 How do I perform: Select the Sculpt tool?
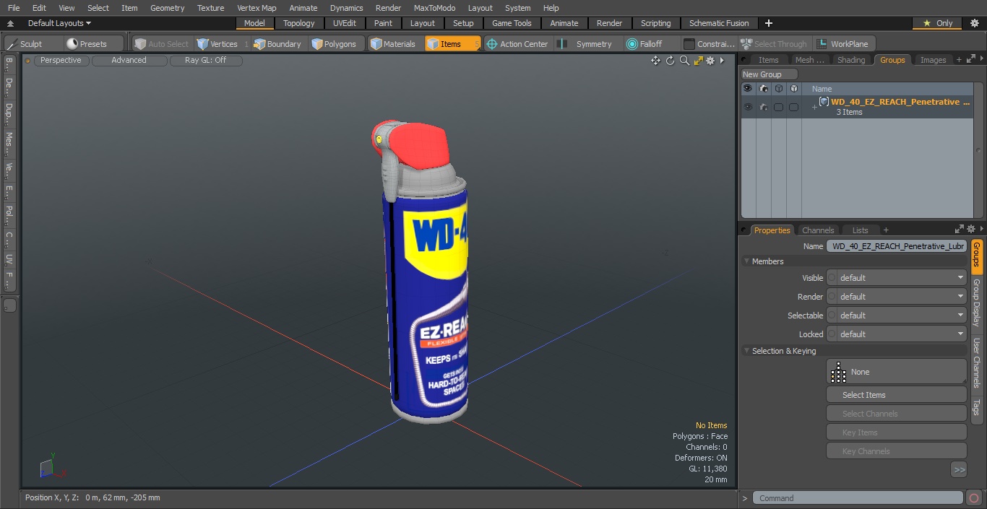click(25, 44)
